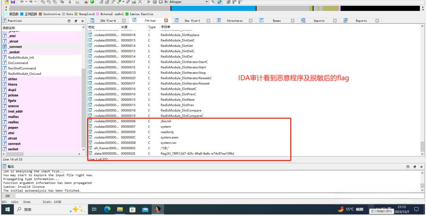Click the Strings view scroll-up arrow
Image resolution: width=426 pixels, height=216 pixels.
422,27
